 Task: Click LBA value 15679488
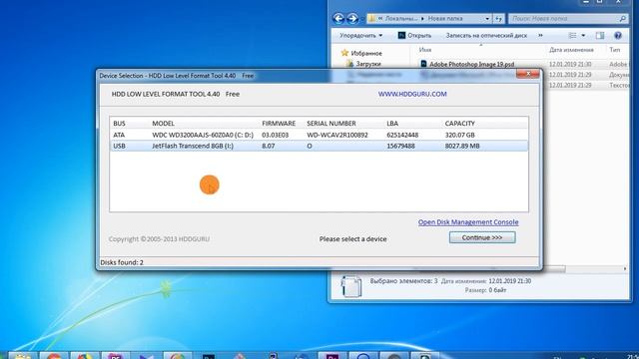400,146
